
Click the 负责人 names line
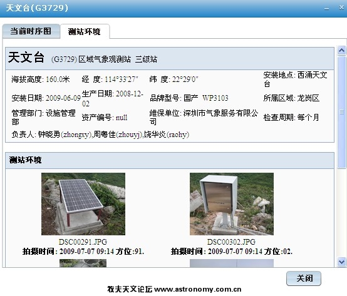100,134
